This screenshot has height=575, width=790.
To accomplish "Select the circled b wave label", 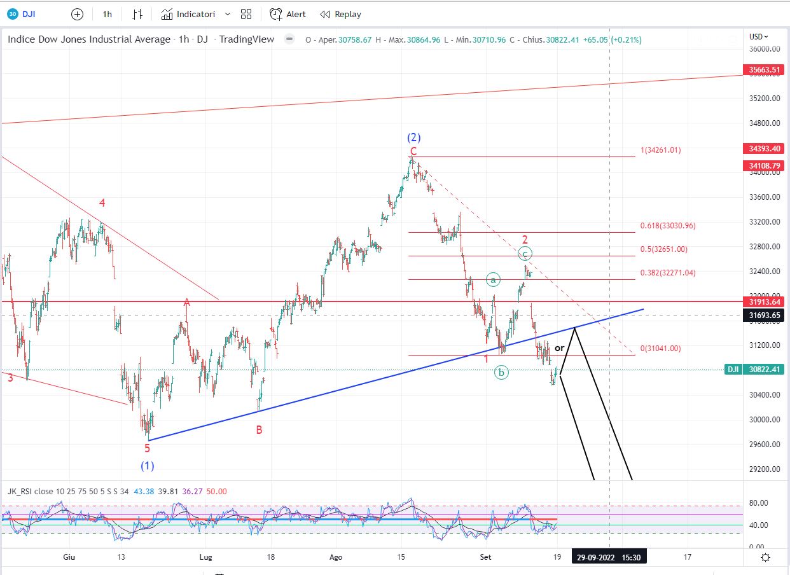I will point(502,373).
